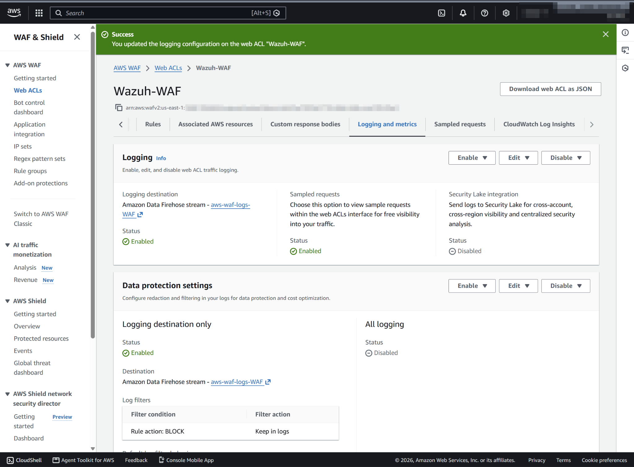
Task: Open Data protection settings Enable dropdown
Action: tap(472, 286)
